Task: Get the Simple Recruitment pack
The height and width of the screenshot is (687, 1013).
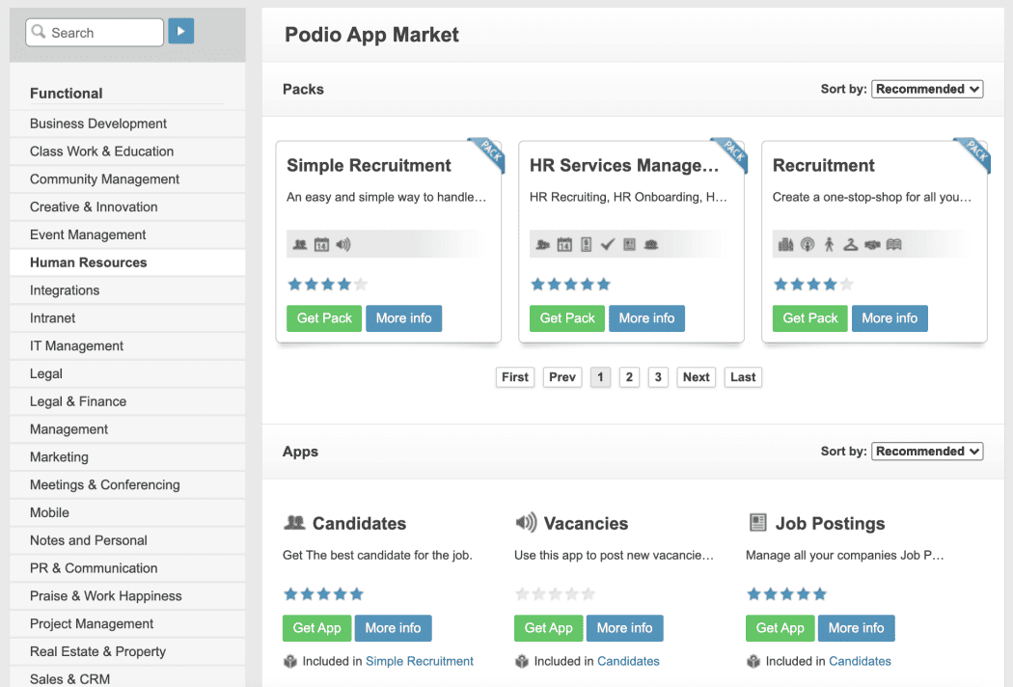Action: tap(323, 317)
